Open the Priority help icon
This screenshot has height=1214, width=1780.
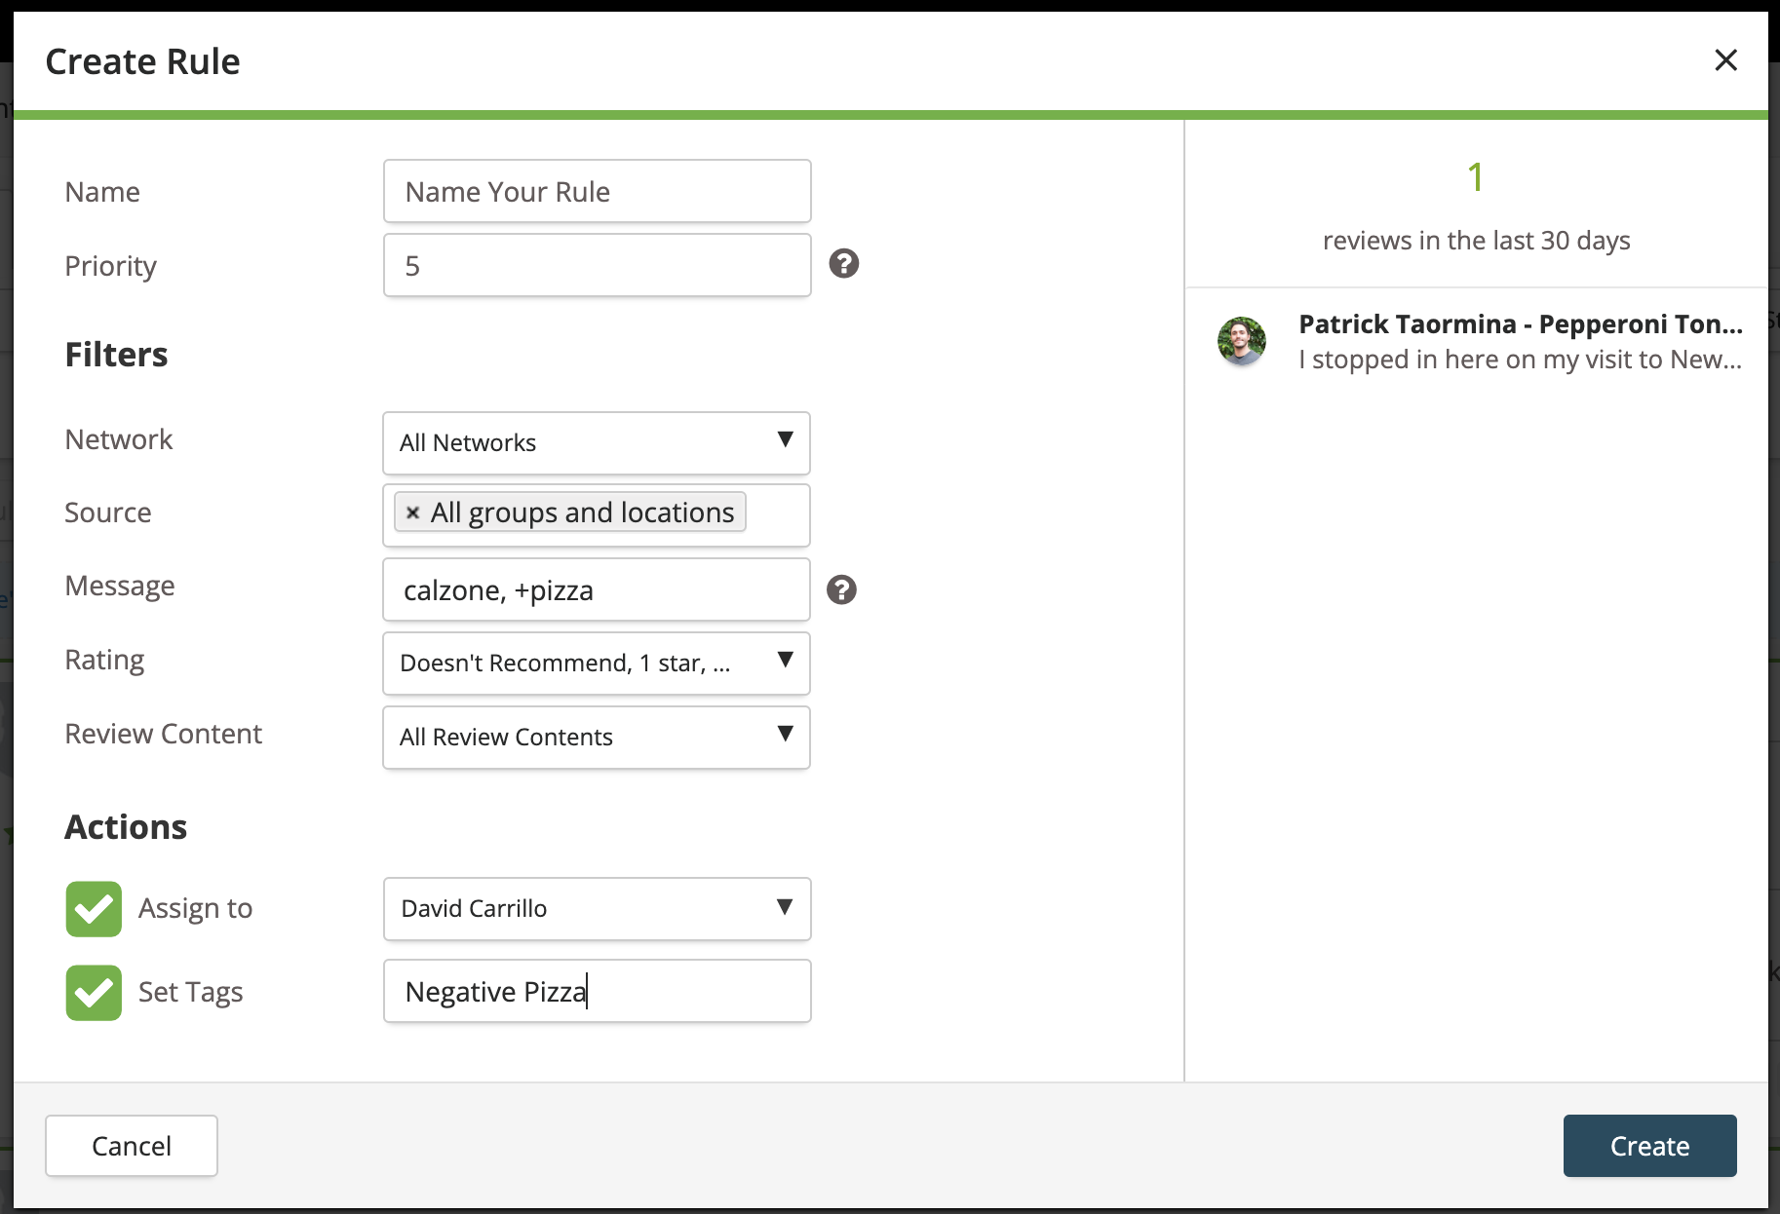click(844, 264)
